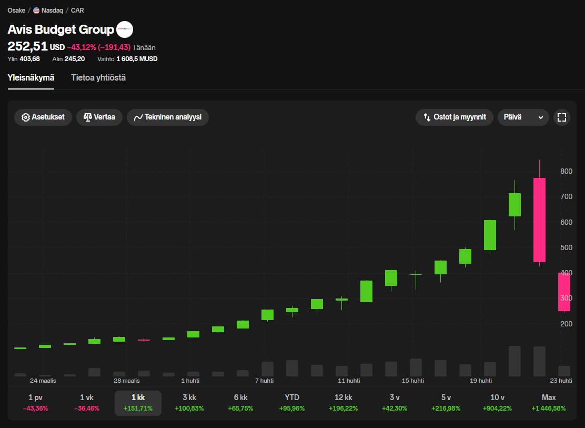The width and height of the screenshot is (585, 428).
Task: Select the Max time range
Action: 548,403
